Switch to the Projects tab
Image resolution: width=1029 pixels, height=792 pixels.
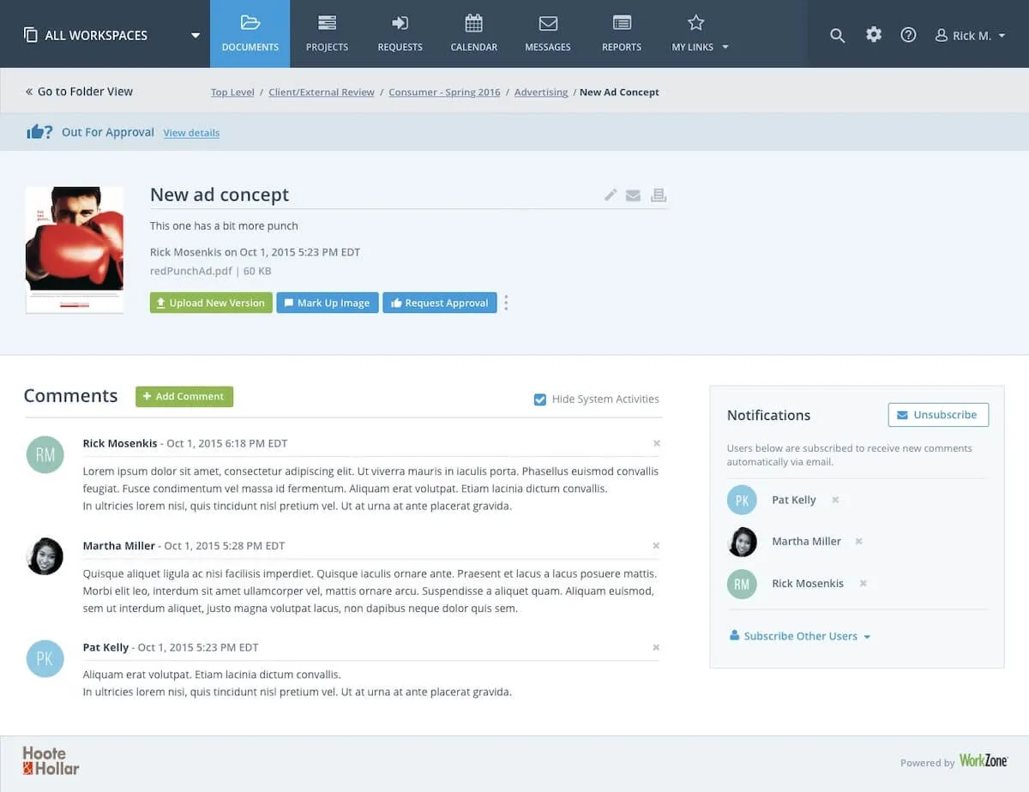coord(327,34)
